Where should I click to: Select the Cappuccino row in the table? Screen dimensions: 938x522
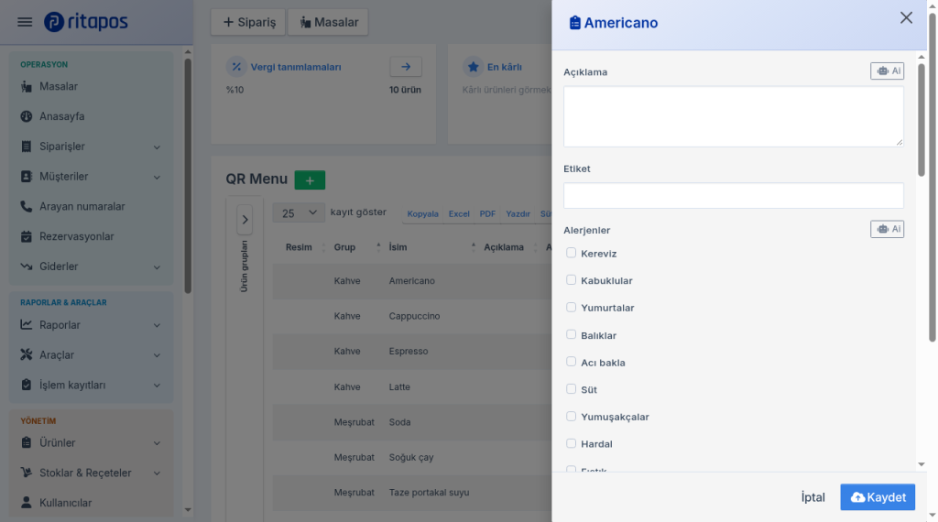click(x=413, y=316)
